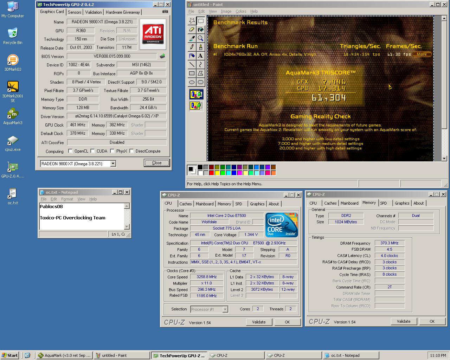This screenshot has height=360, width=450.
Task: Choose the Fill With Color bucket tool
Action: pyautogui.click(x=200, y=30)
